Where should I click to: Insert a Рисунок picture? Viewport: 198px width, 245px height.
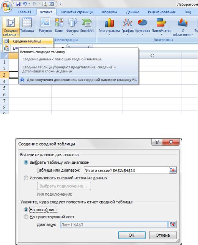pyautogui.click(x=45, y=25)
